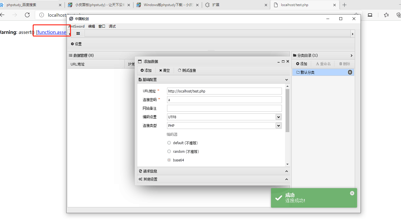The width and height of the screenshot is (401, 224).
Task: Click the 数据管理 (0) panel header
Action: (x=178, y=55)
